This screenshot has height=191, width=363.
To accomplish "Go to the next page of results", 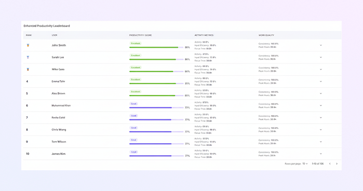I will point(337,163).
